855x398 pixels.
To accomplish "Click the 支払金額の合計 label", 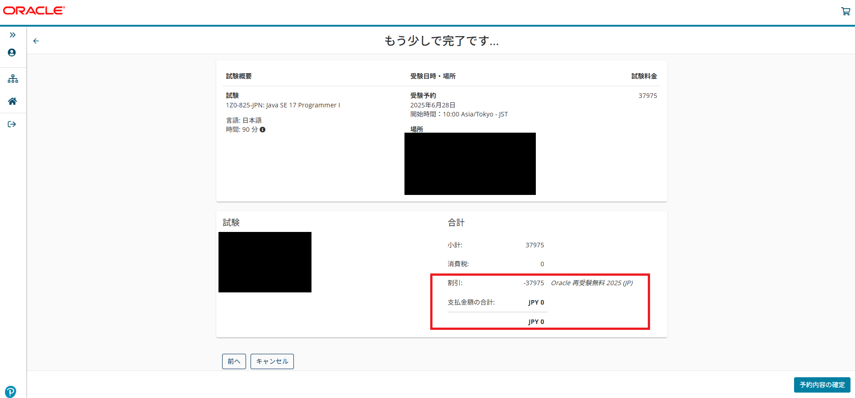I will point(471,302).
